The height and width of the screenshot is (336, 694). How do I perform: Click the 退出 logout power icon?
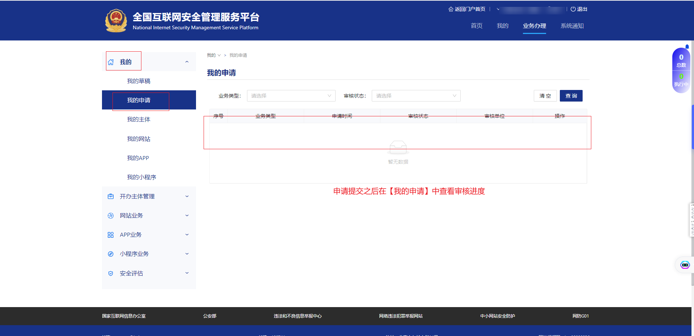[573, 9]
